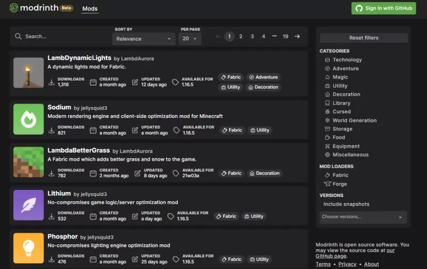
Task: Go to page 3 of results
Action: (252, 36)
